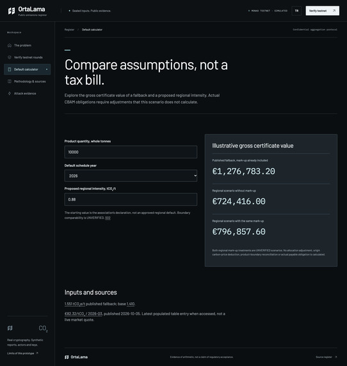Screen dimensions: 347x366
Task: Click the MONAD TESTNET · SIMULATED status
Action: tap(268, 11)
